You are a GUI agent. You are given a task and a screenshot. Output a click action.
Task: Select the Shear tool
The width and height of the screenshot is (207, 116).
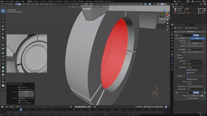(3, 86)
